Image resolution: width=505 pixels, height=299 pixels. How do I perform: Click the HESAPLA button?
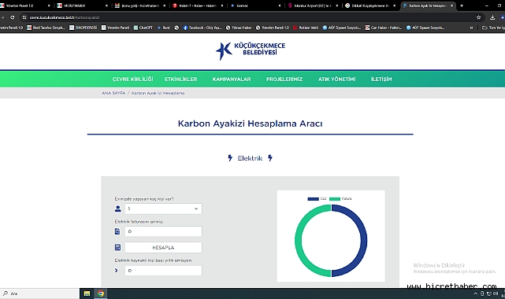coord(163,247)
